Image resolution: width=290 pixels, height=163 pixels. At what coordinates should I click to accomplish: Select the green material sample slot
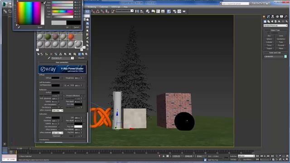click(48, 37)
